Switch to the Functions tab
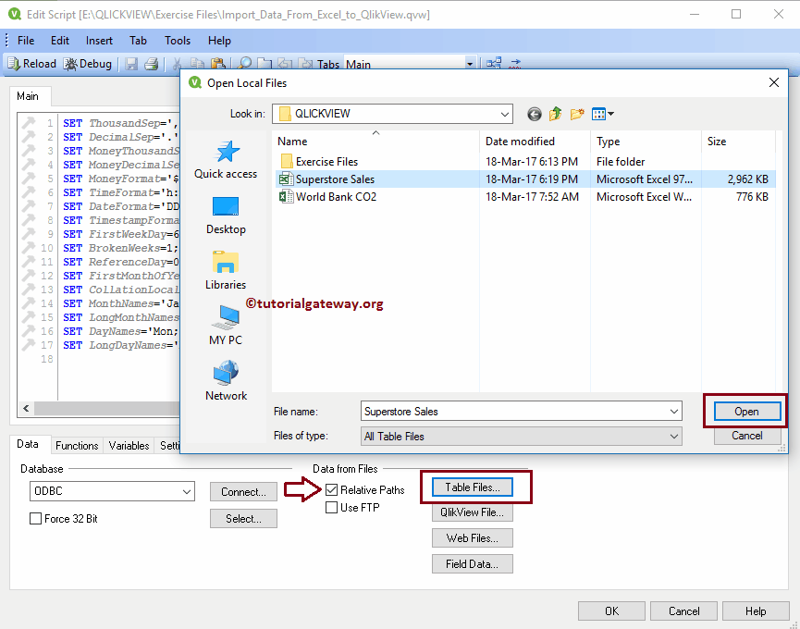 (x=77, y=445)
